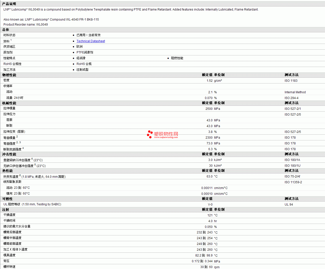This screenshot has height=269, width=325.
Task: Click the 已商用：当前有效 value
Action: pos(88,35)
